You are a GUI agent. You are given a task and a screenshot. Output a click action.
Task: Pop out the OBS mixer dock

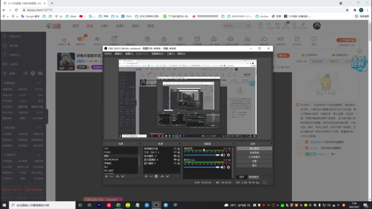233,144
